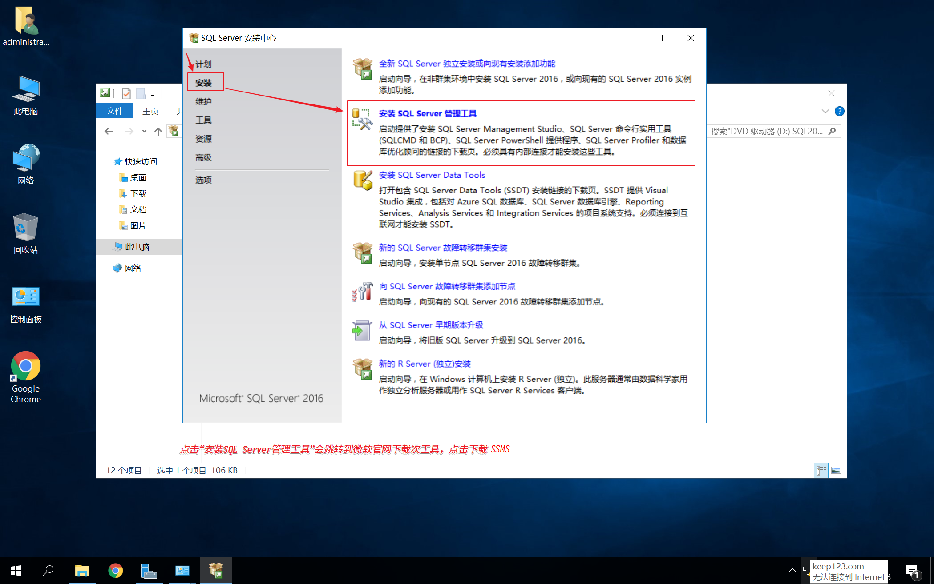Click link 新的 SQL Server 故障转移群集安装
This screenshot has width=934, height=584.
pyautogui.click(x=443, y=248)
